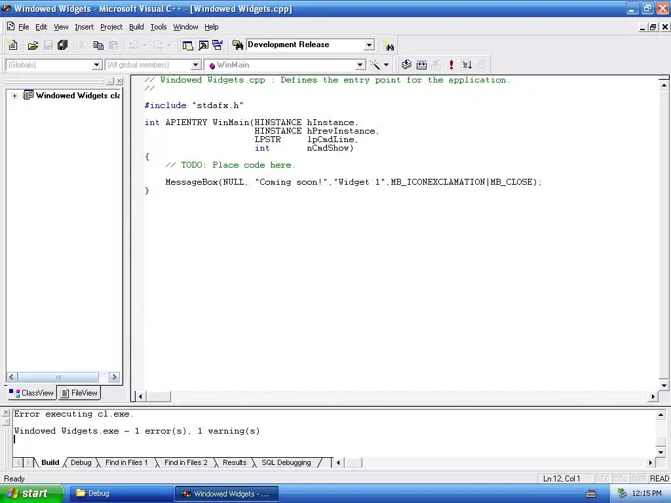The image size is (671, 503).
Task: Open the Undo history dropdown arrow
Action: click(145, 45)
